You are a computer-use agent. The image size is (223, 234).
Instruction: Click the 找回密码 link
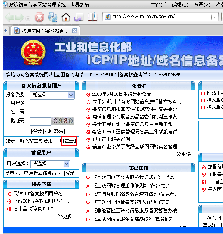coord(53,131)
